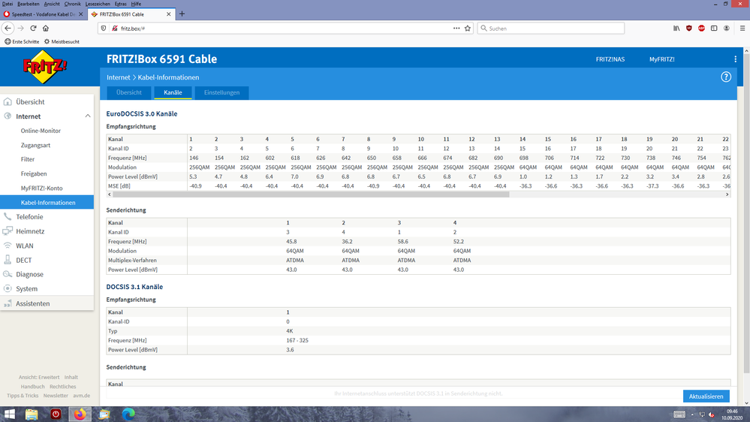Open MyFRITZ! header link
750x422 pixels.
tap(662, 59)
